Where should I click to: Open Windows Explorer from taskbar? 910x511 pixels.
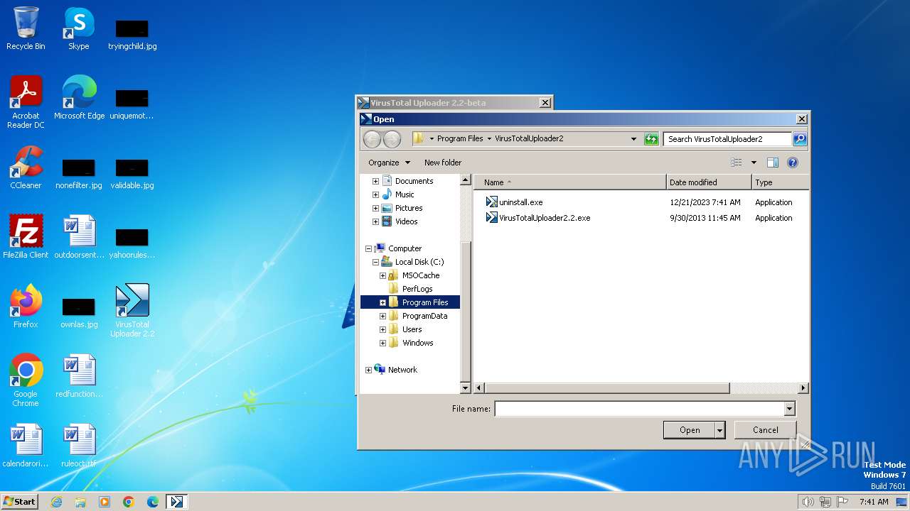tap(80, 502)
